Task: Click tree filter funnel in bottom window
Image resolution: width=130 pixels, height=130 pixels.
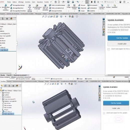Action: [1, 88]
